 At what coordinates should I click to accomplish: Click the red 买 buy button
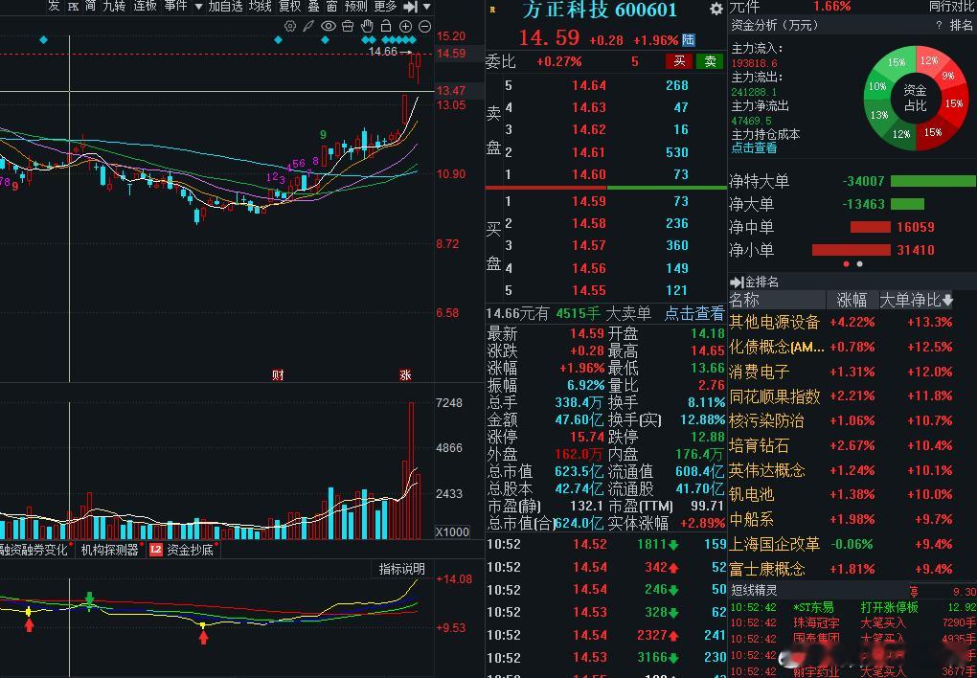[679, 61]
